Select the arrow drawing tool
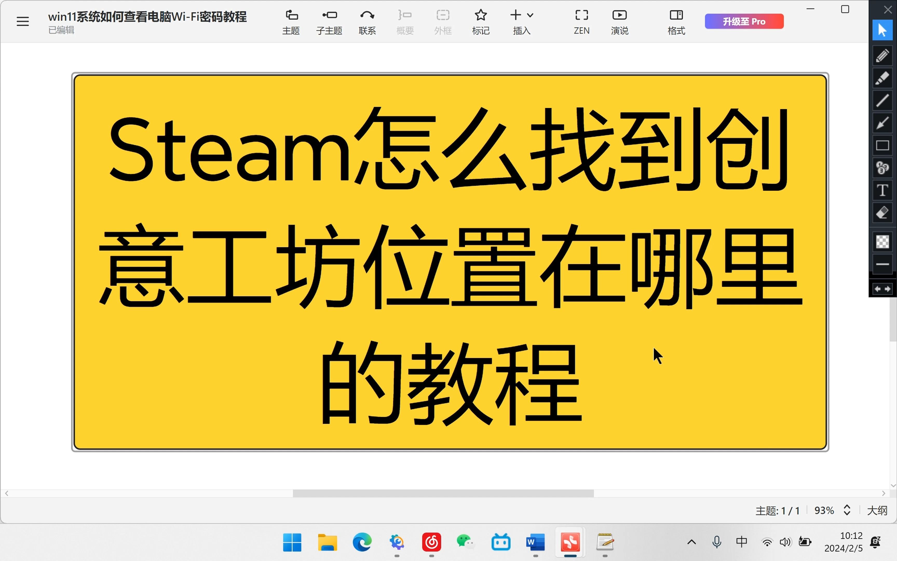This screenshot has height=561, width=897. click(x=882, y=123)
